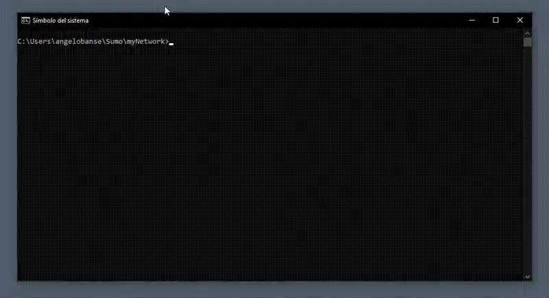Open the command prompt system menu icon
The width and height of the screenshot is (549, 298).
[25, 21]
